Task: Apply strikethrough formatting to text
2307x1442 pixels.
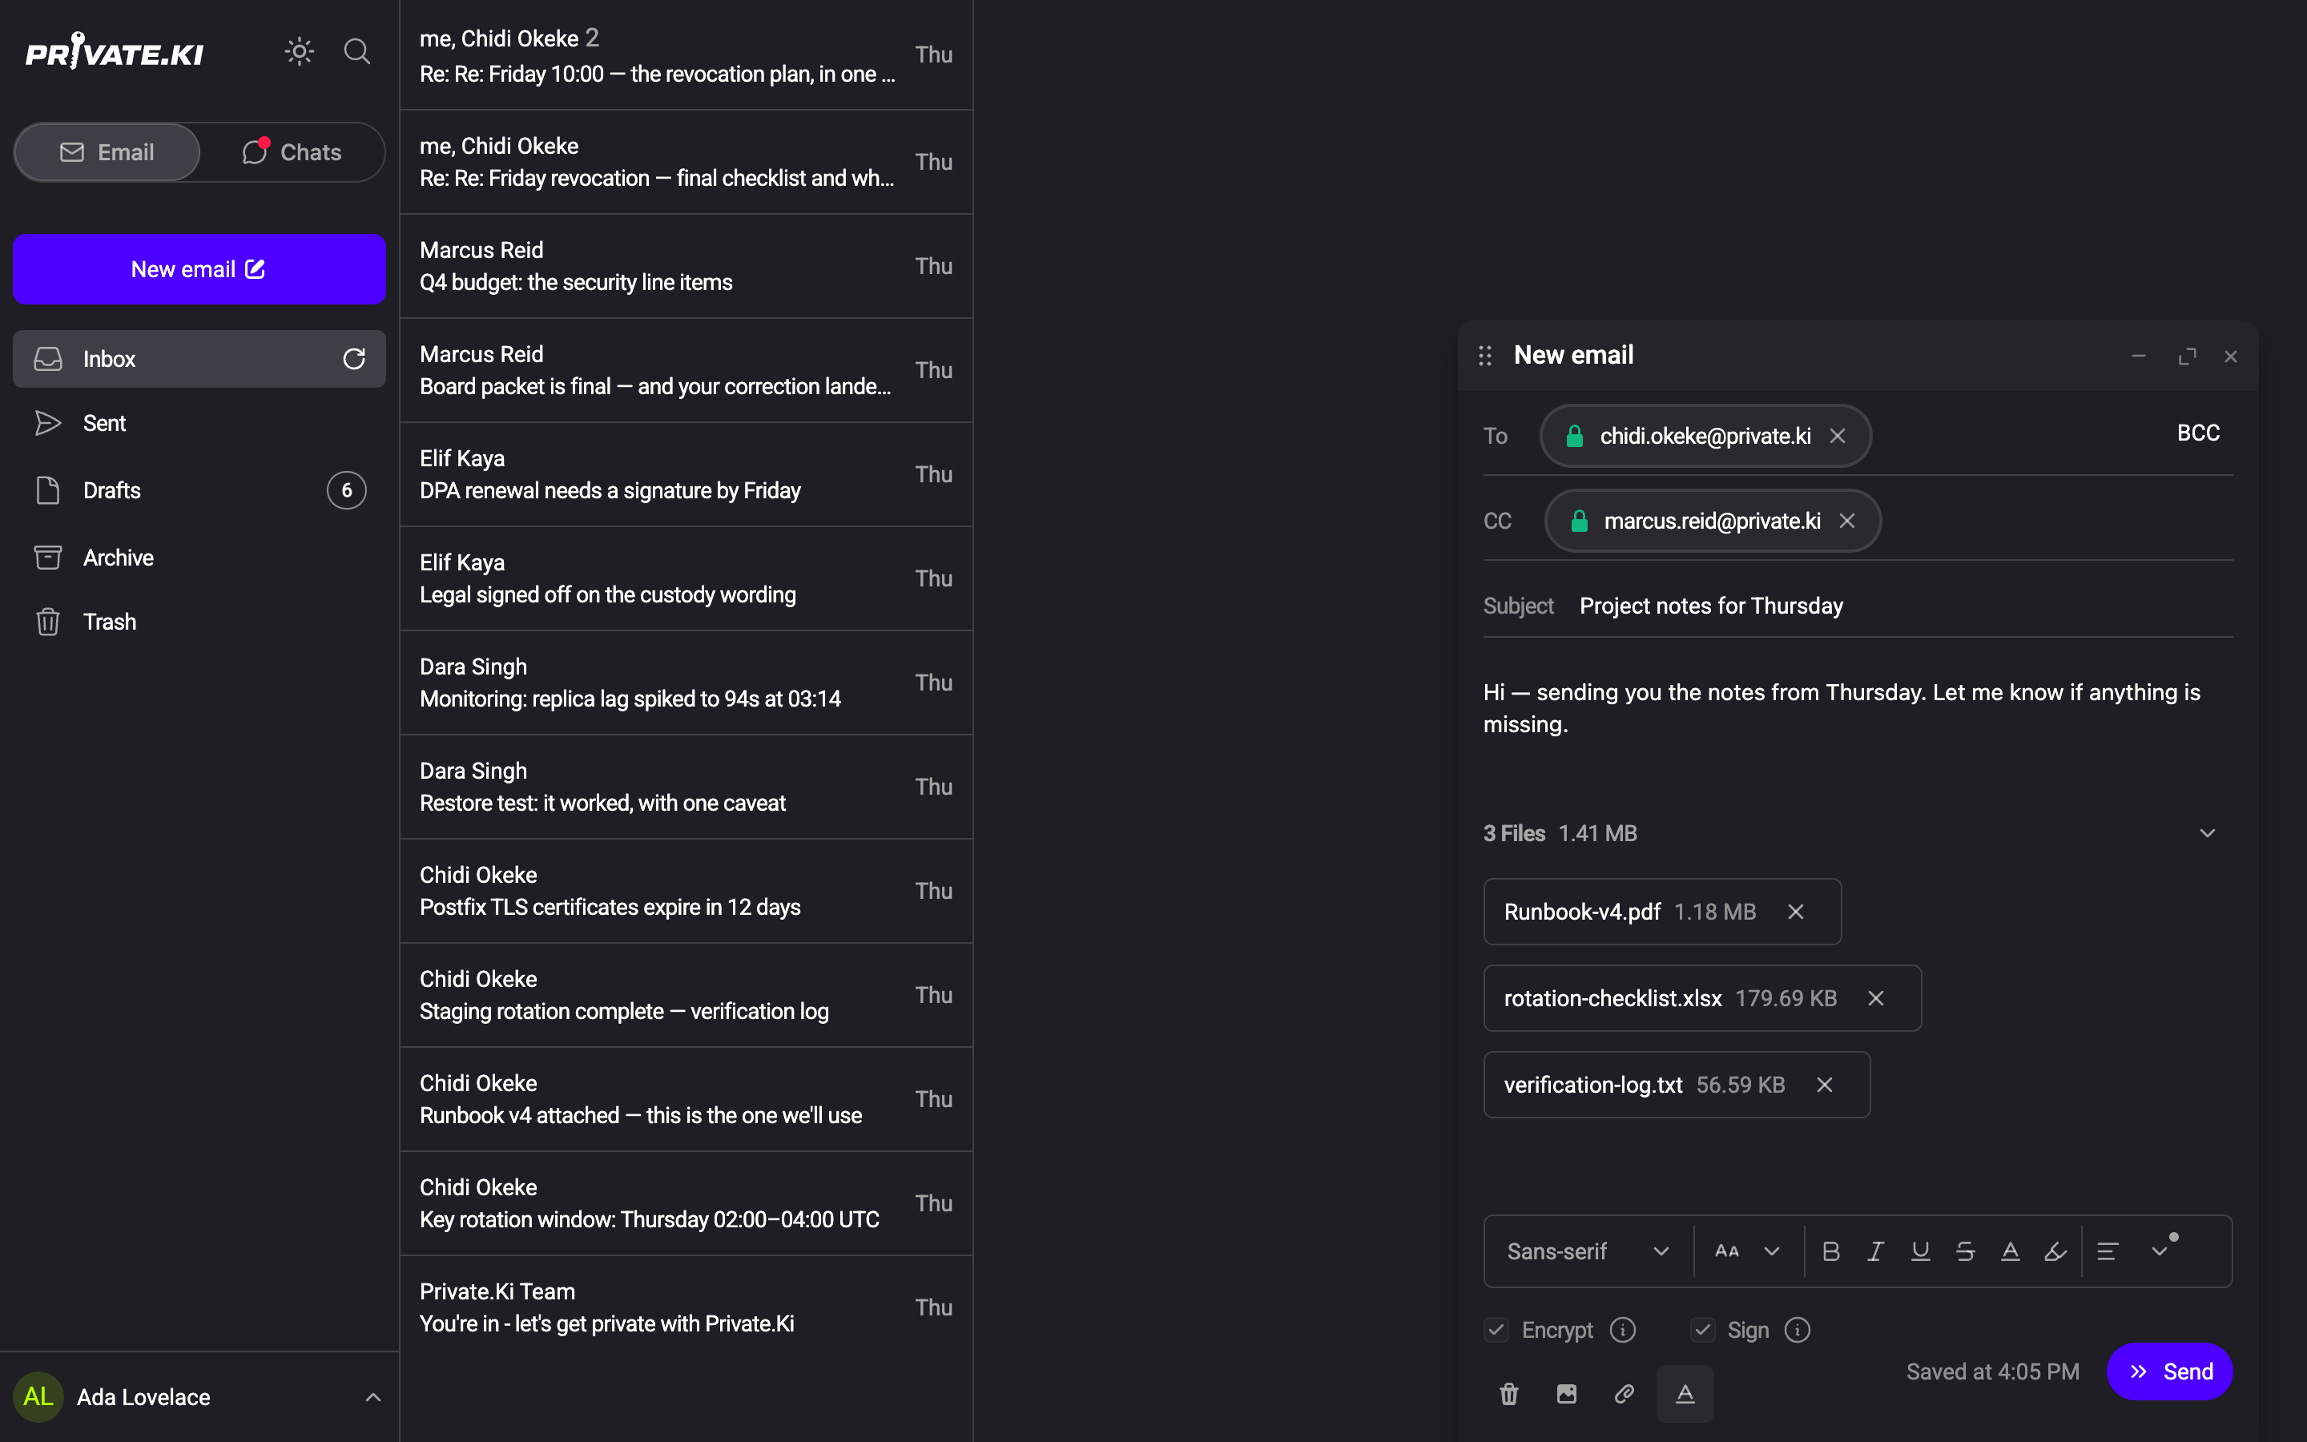Action: click(x=1965, y=1251)
